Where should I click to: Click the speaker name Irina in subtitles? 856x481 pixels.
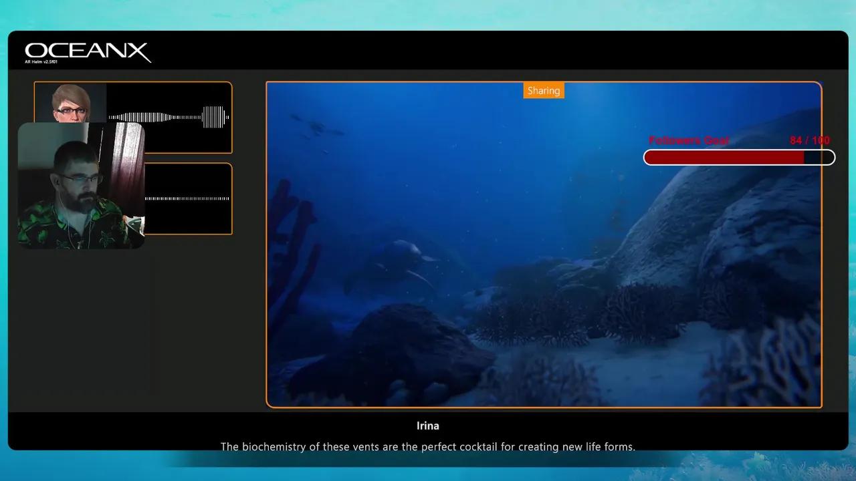(428, 426)
